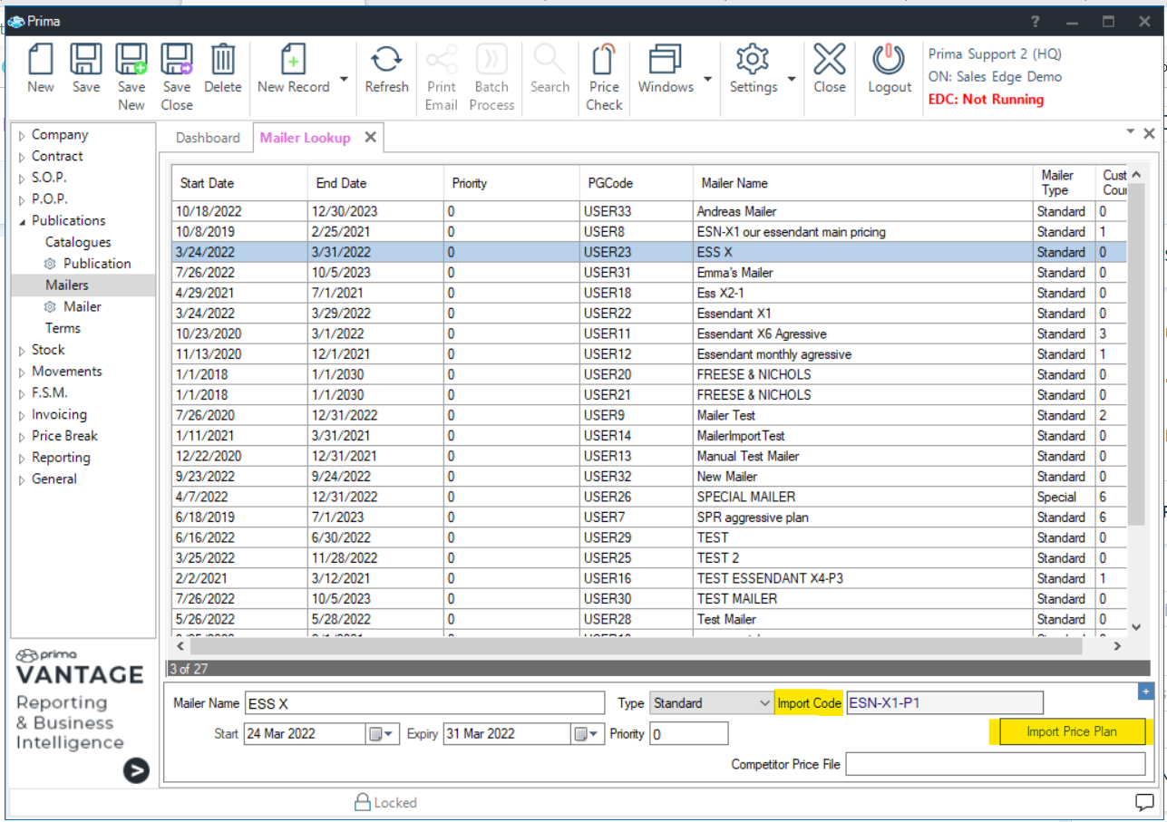This screenshot has width=1167, height=822.
Task: Click the Price Check icon
Action: (604, 60)
